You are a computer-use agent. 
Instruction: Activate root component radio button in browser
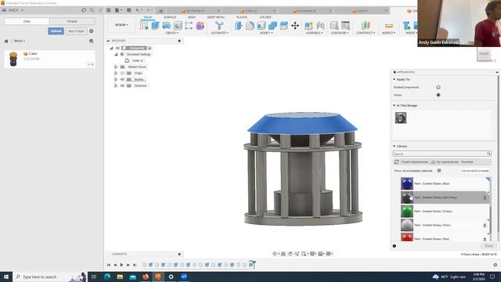coord(150,48)
